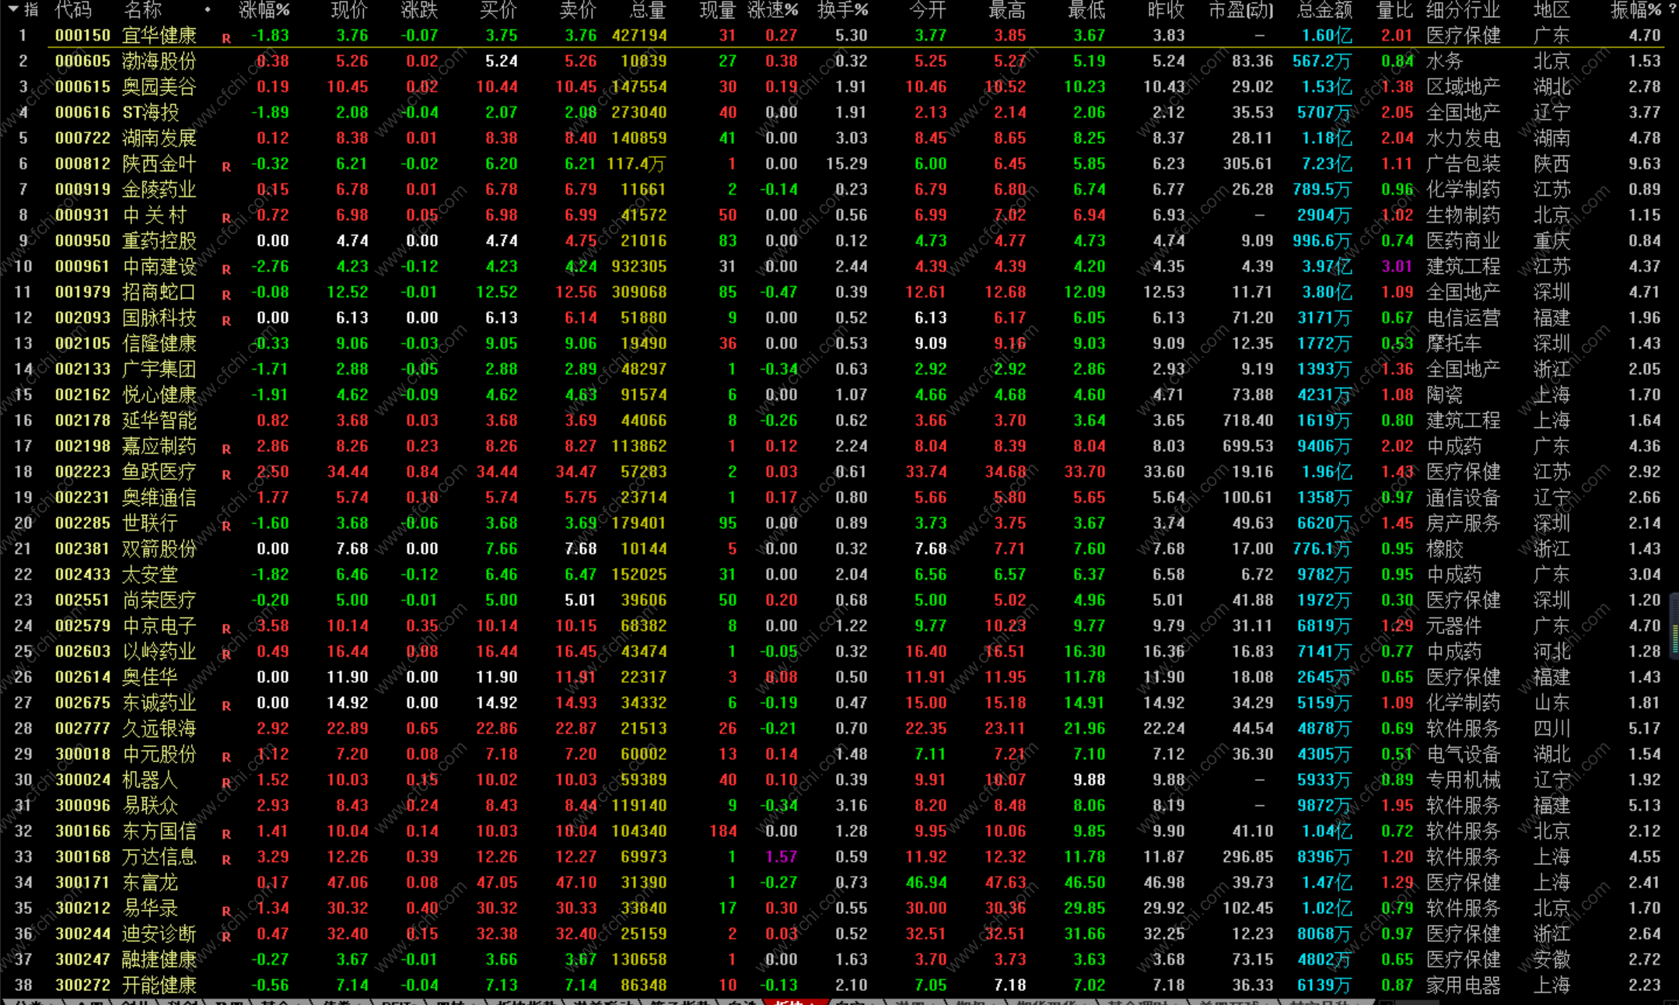Click the R marker beside 嘉应制药
The width and height of the screenshot is (1679, 1005).
[x=226, y=449]
